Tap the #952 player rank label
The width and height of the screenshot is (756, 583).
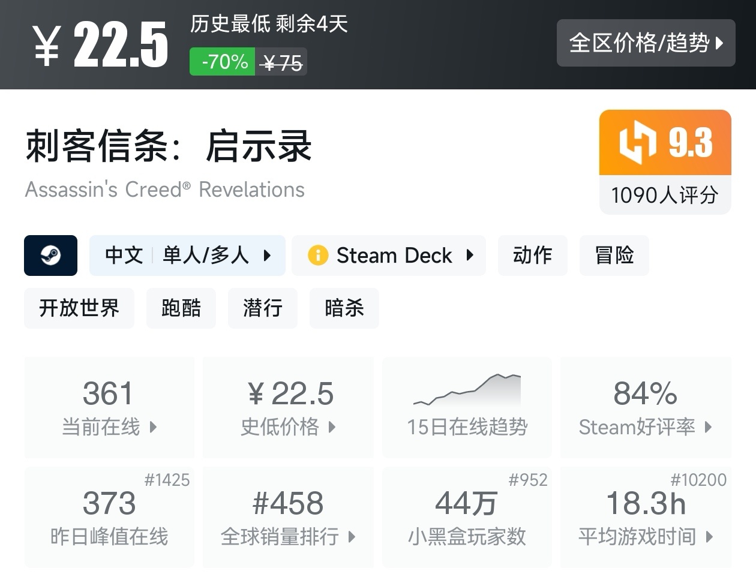528,480
